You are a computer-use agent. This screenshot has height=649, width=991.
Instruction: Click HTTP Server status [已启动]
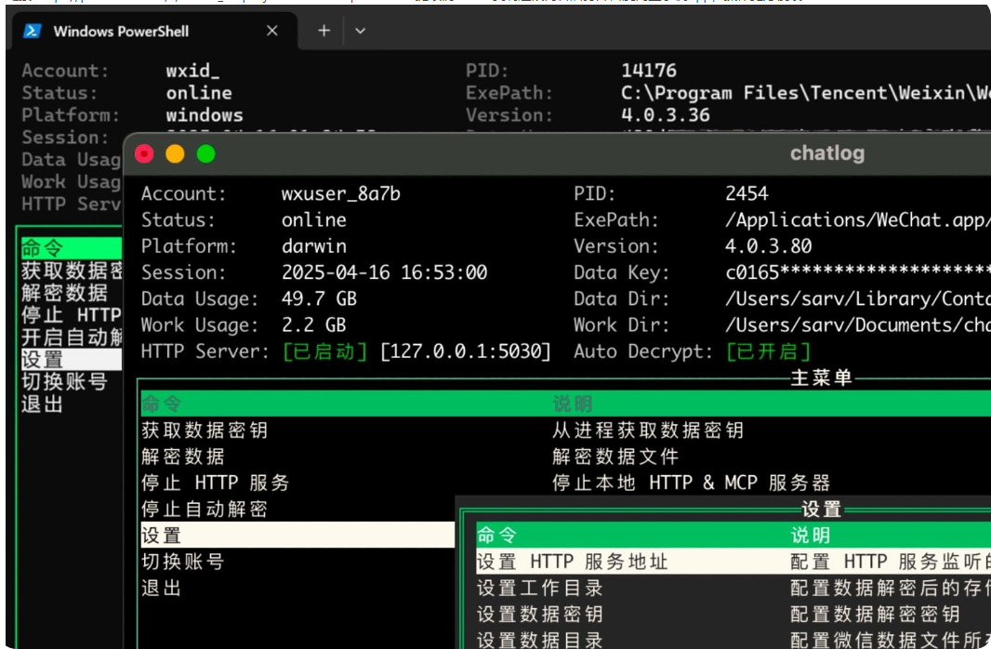pos(324,351)
